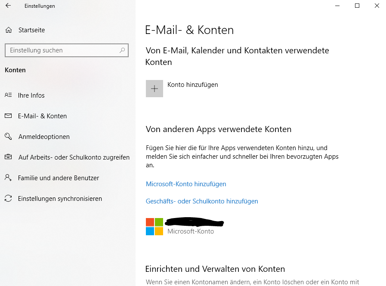Click the plus icon to add account

pyautogui.click(x=154, y=89)
